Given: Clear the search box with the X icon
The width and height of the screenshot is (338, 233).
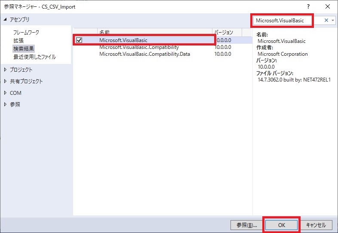Looking at the screenshot, I should pos(326,20).
